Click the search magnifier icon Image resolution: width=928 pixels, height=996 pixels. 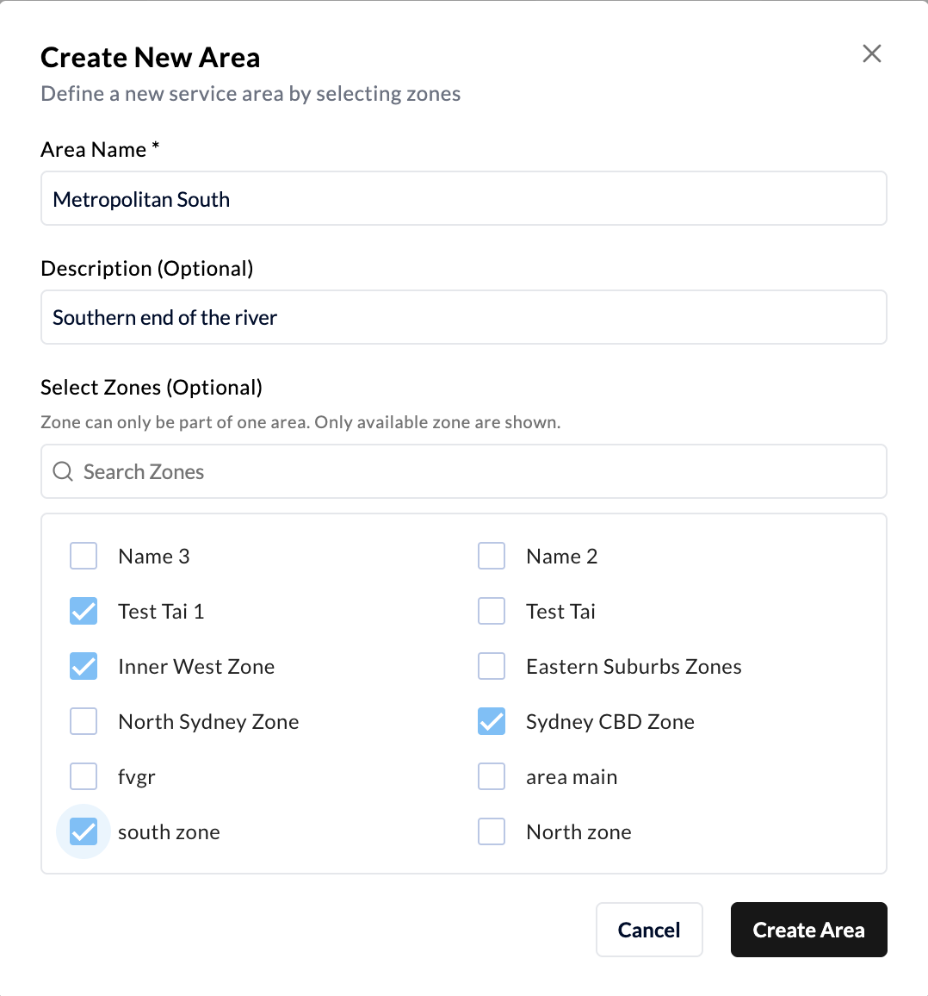pos(62,471)
